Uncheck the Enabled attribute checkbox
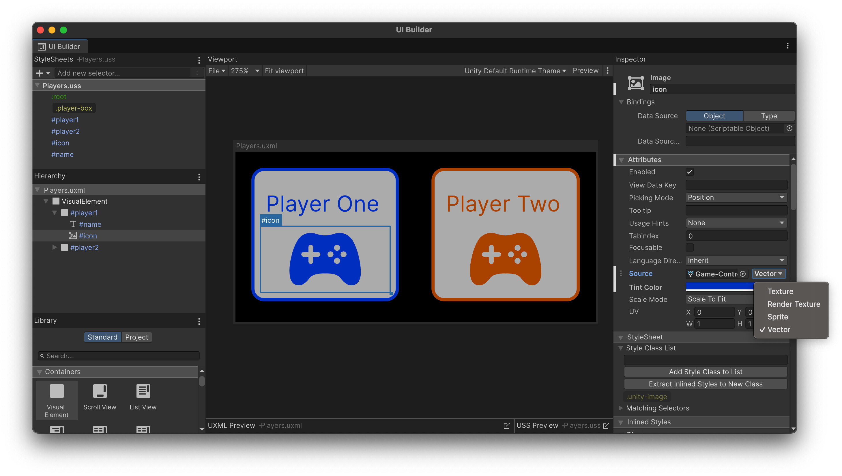 [690, 172]
